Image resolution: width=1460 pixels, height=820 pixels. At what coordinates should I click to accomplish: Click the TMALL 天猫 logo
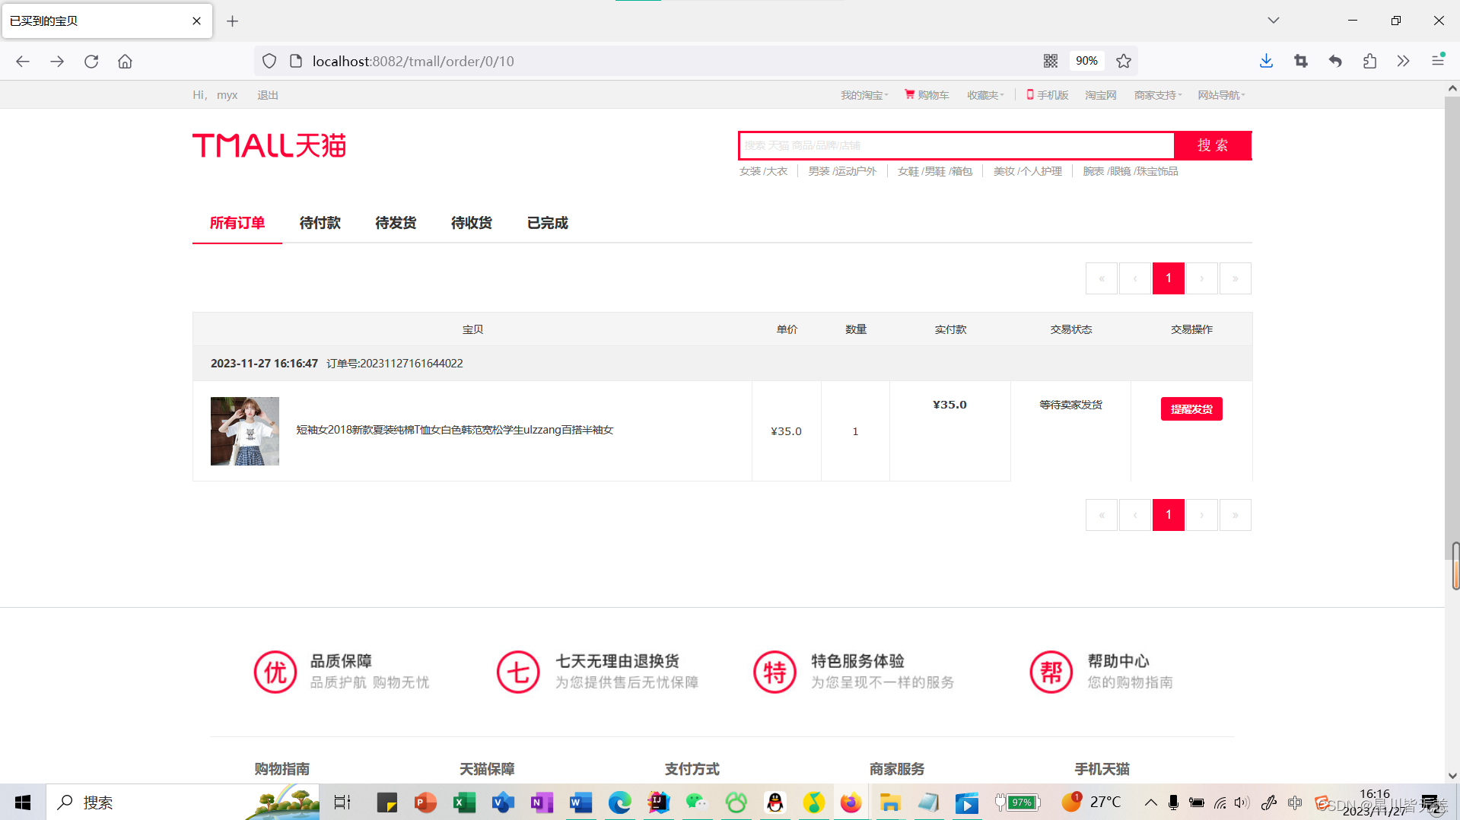tap(269, 145)
